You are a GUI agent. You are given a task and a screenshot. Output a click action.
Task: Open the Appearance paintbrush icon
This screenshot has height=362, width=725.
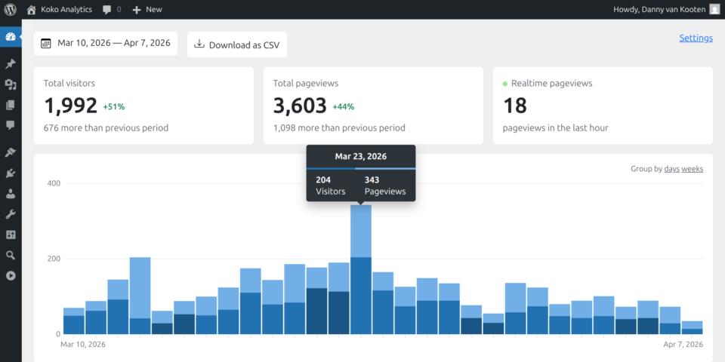11,152
